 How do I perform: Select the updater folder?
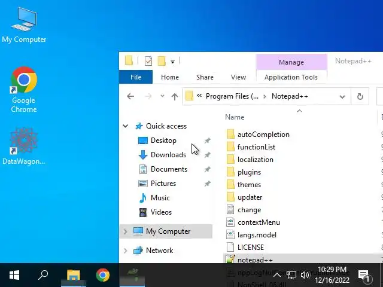coord(250,197)
